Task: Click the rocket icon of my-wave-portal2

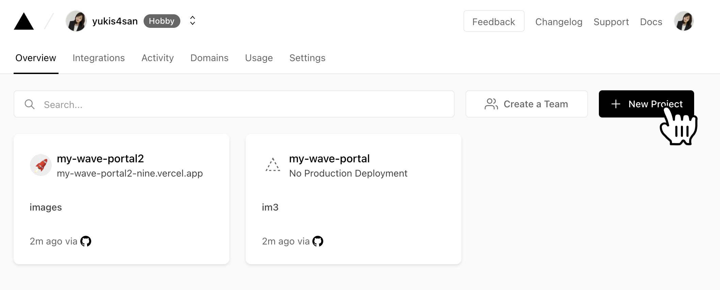Action: point(41,165)
